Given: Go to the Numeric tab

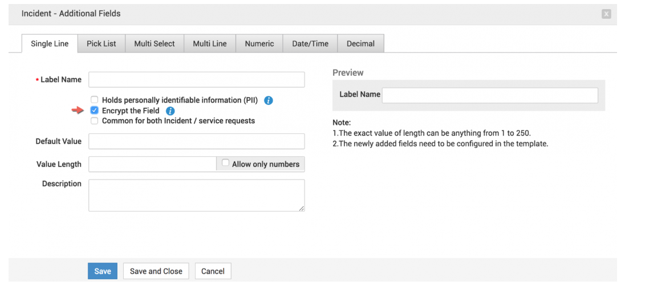Looking at the screenshot, I should (259, 43).
